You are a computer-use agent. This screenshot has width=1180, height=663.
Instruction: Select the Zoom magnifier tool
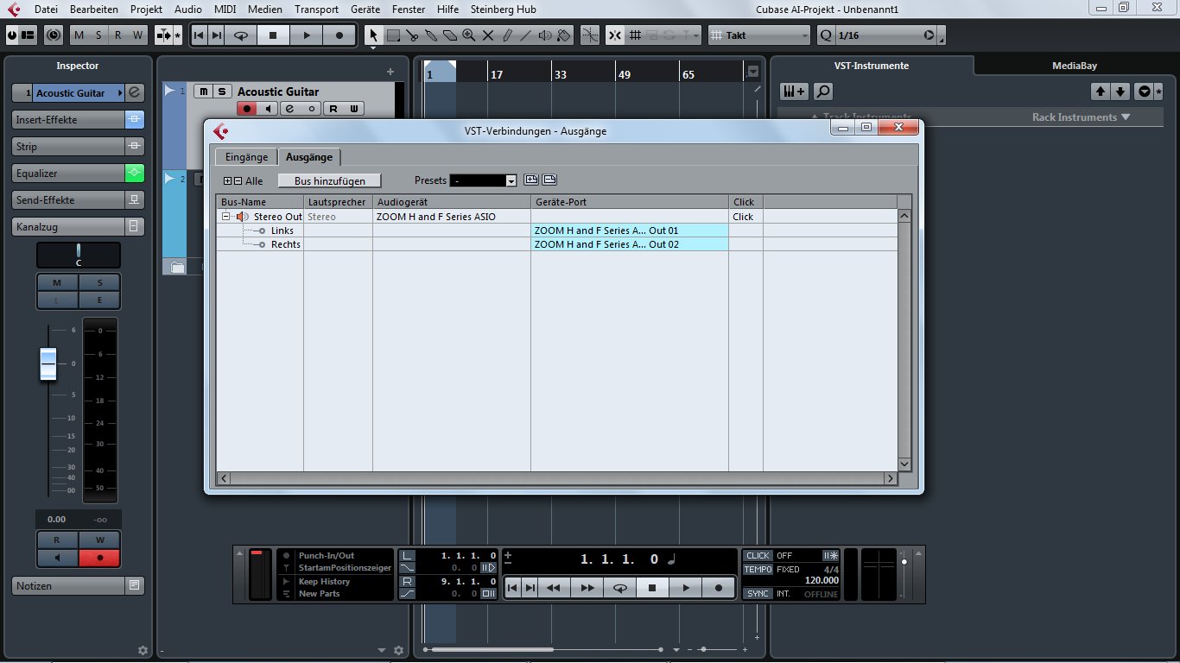[469, 35]
